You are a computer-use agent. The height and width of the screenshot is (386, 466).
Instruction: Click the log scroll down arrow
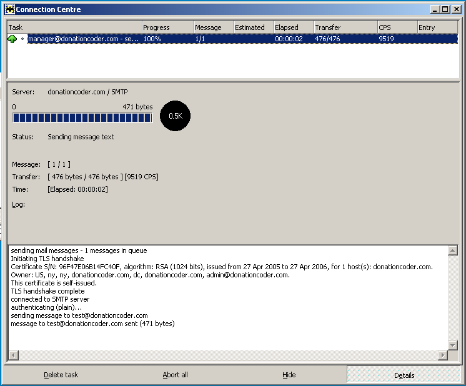[453, 345]
